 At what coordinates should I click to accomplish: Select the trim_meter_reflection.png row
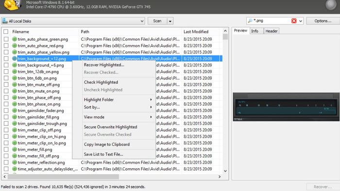click(x=113, y=162)
